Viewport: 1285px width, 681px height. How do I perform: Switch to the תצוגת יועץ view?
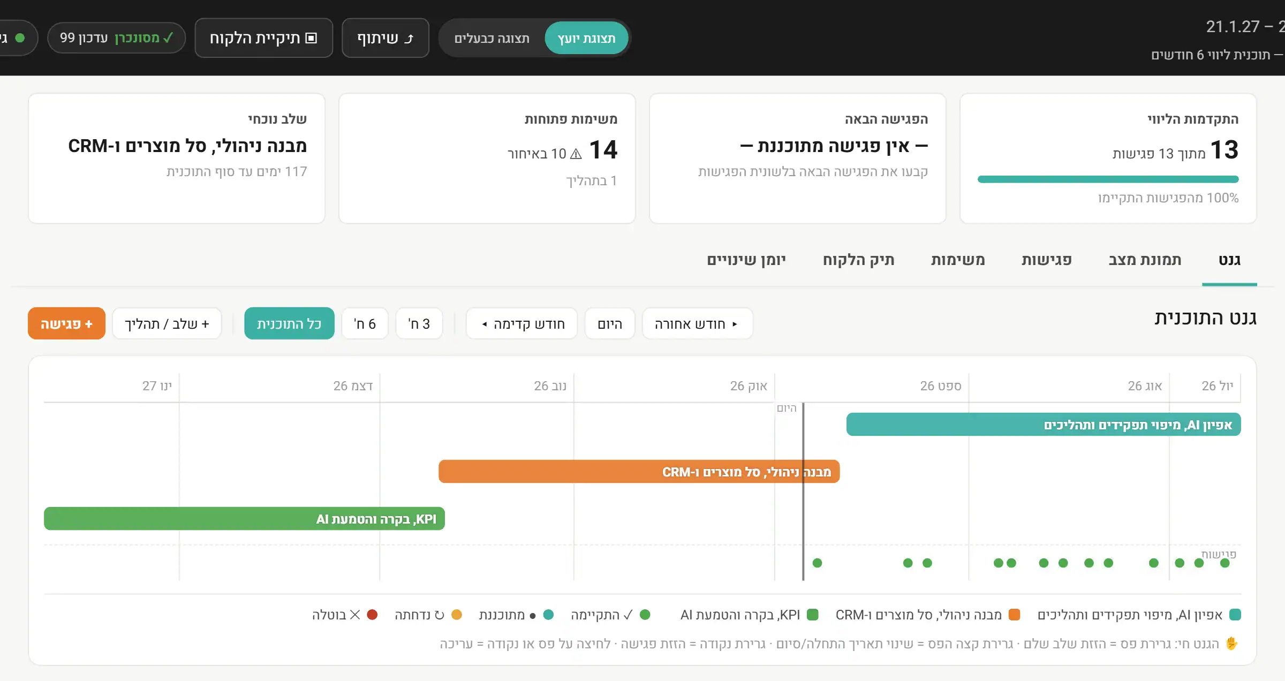[586, 38]
